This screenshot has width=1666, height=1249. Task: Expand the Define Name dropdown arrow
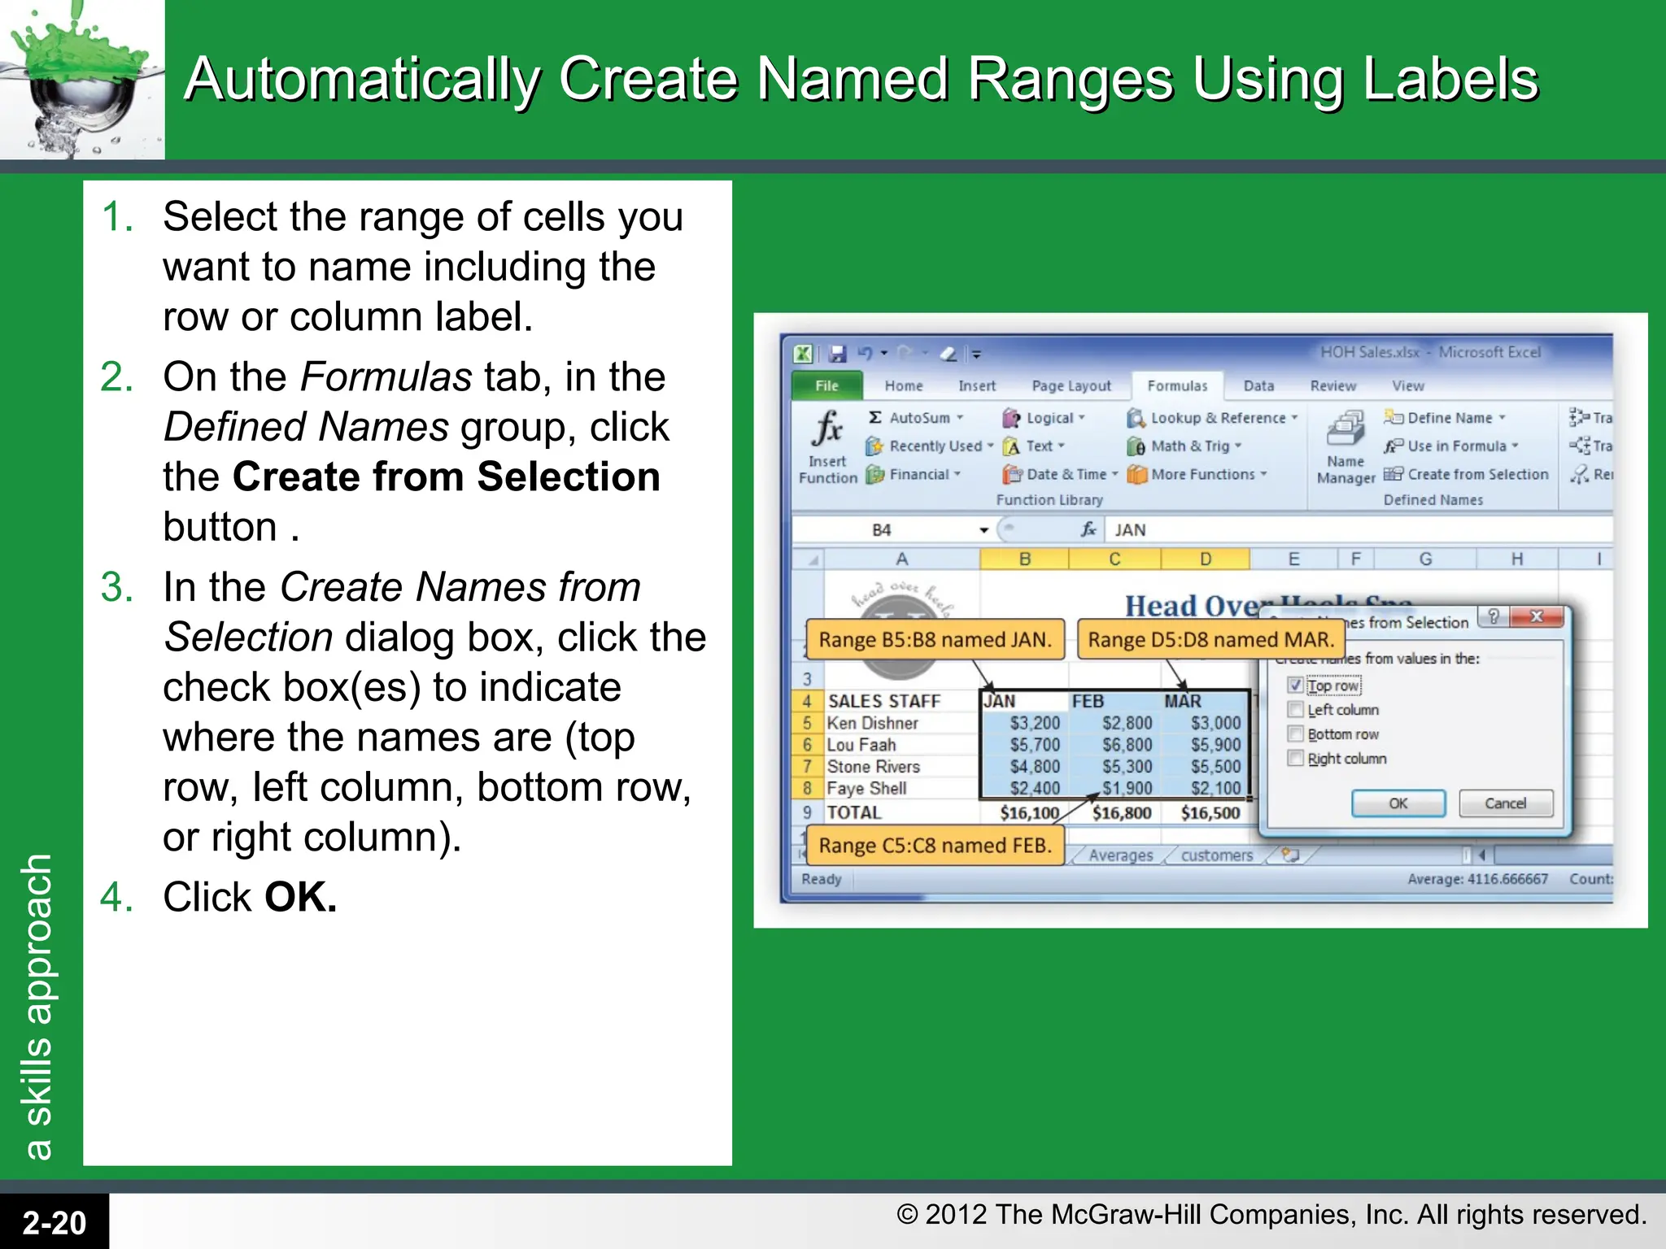1502,418
